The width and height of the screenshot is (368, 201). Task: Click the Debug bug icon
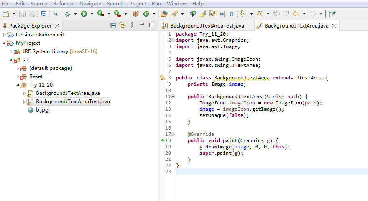pos(68,14)
